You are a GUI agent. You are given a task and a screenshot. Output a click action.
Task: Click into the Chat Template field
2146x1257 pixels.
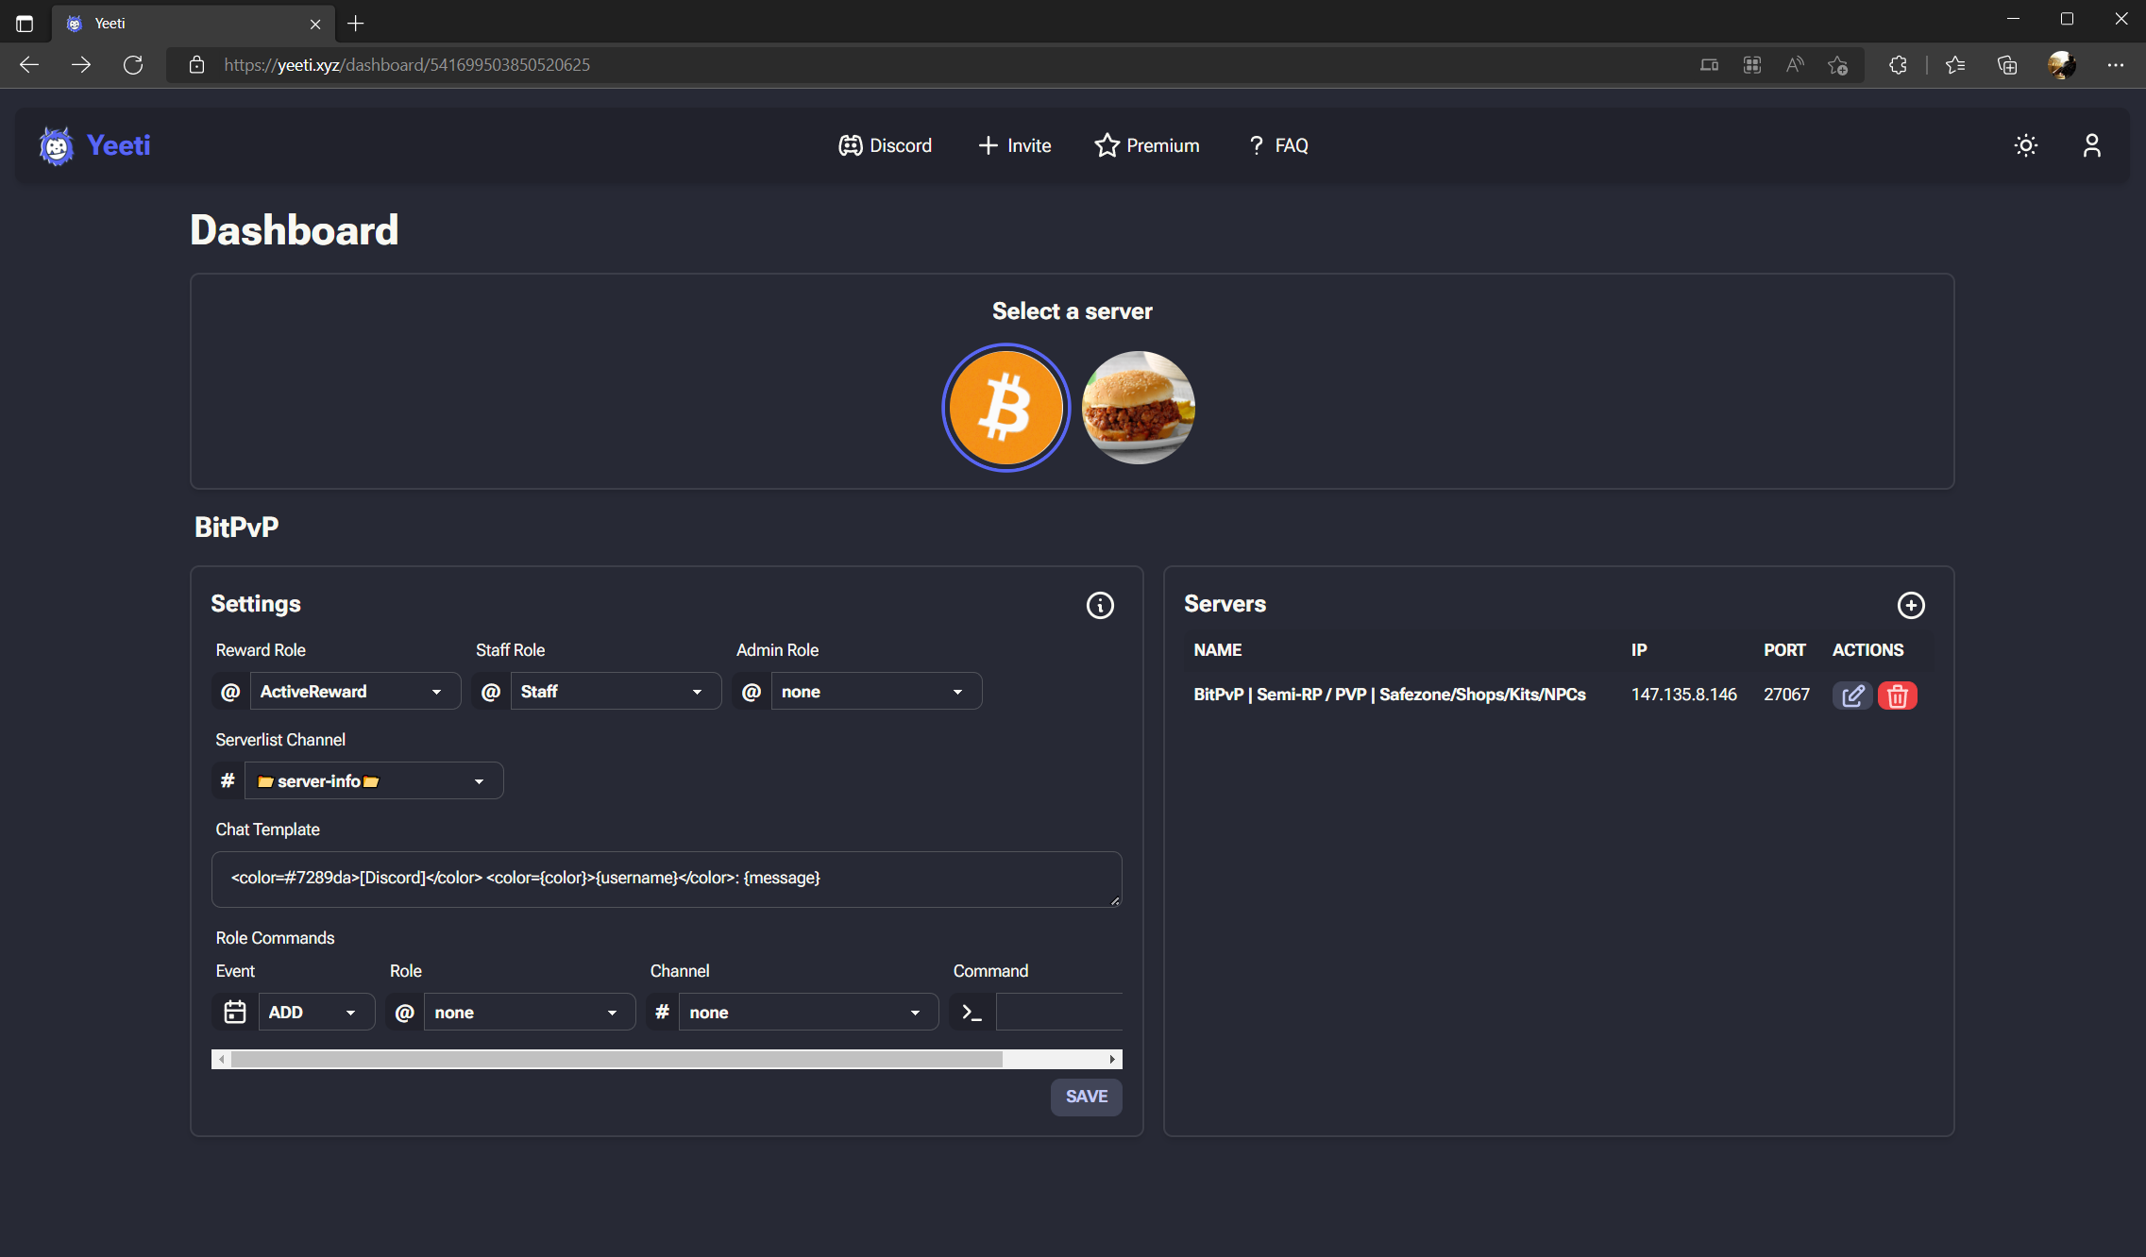666,879
